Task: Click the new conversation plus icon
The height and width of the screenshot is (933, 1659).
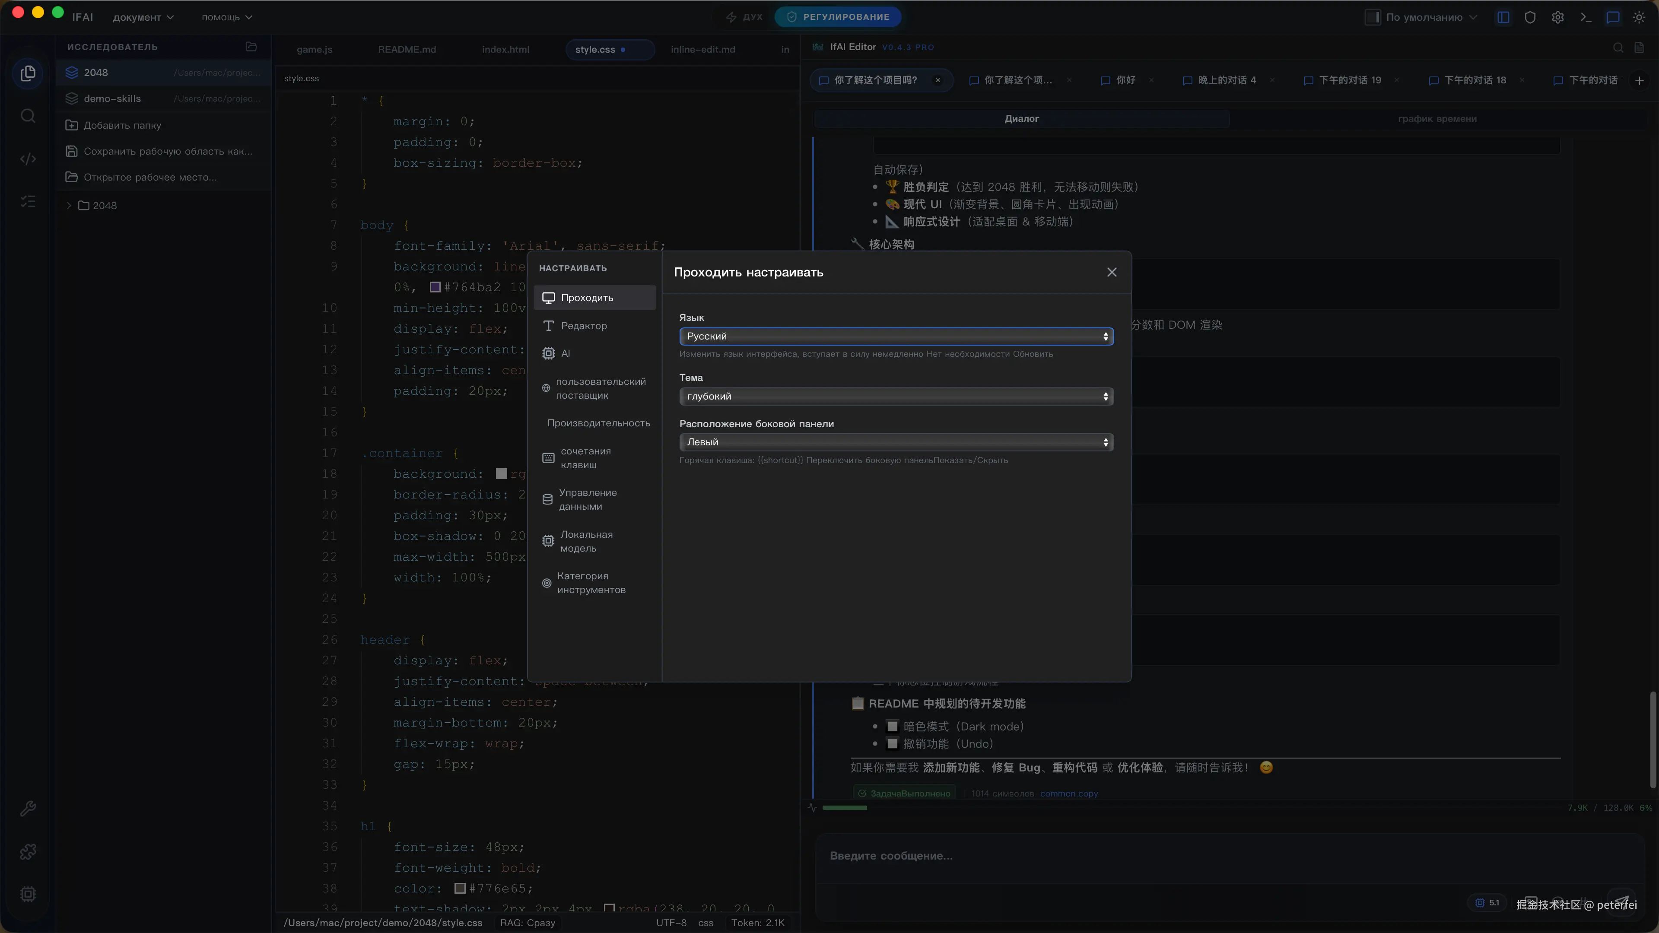Action: point(1639,80)
